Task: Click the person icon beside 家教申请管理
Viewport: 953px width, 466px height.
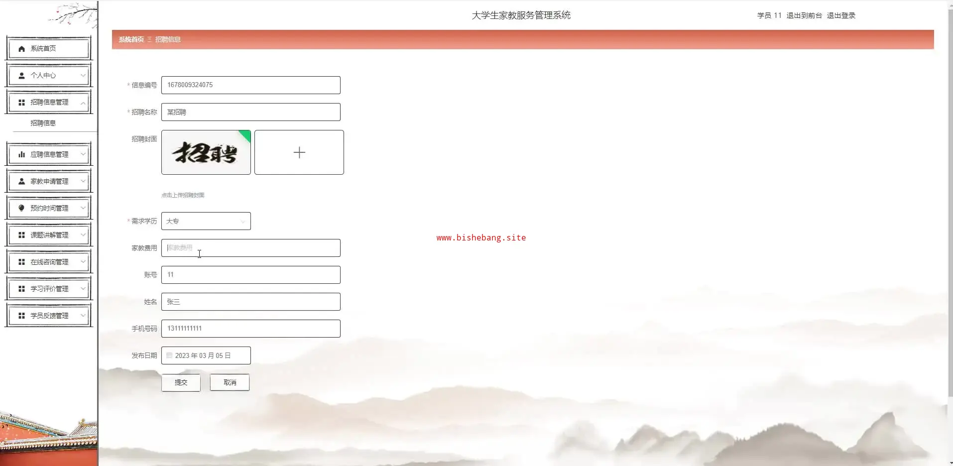Action: pos(21,182)
